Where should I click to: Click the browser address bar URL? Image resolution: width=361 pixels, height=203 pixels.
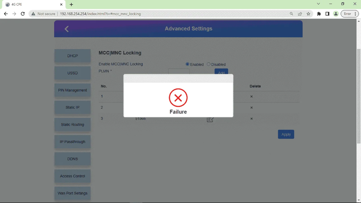(100, 14)
